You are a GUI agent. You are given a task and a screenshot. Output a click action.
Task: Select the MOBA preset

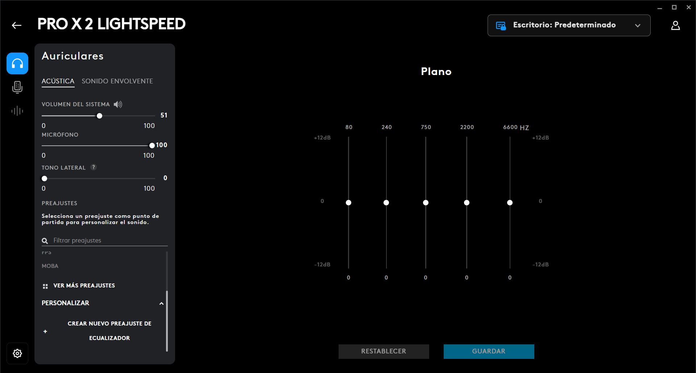[50, 266]
